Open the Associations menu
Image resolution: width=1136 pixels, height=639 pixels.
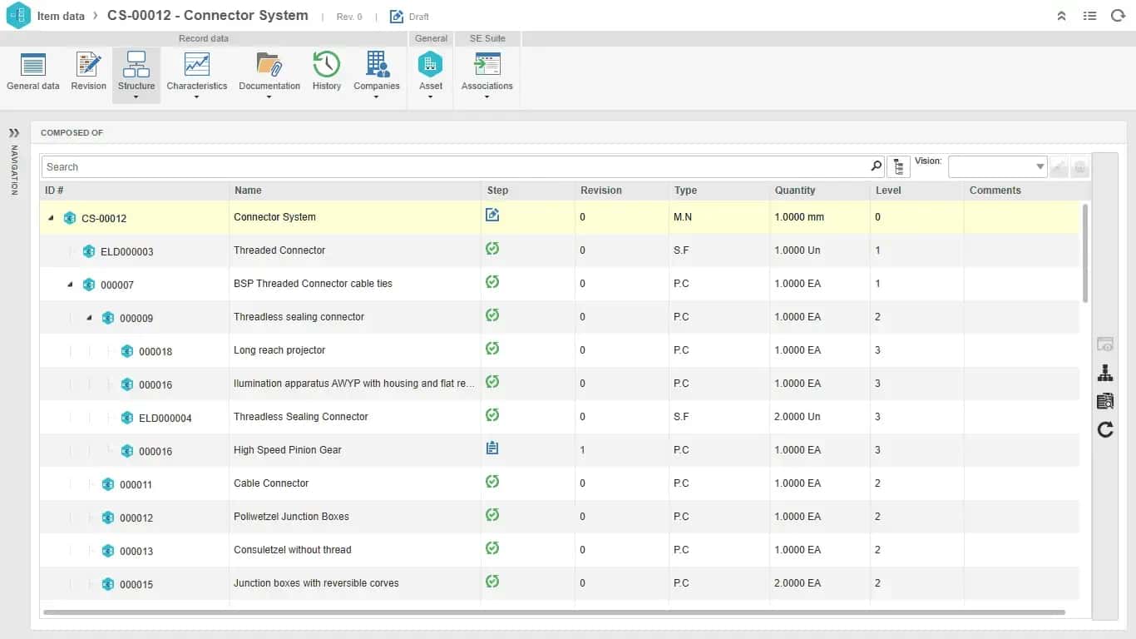(x=487, y=76)
